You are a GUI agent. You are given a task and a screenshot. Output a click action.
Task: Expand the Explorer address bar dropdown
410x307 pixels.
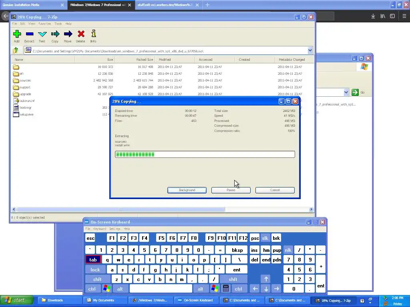[x=346, y=92]
